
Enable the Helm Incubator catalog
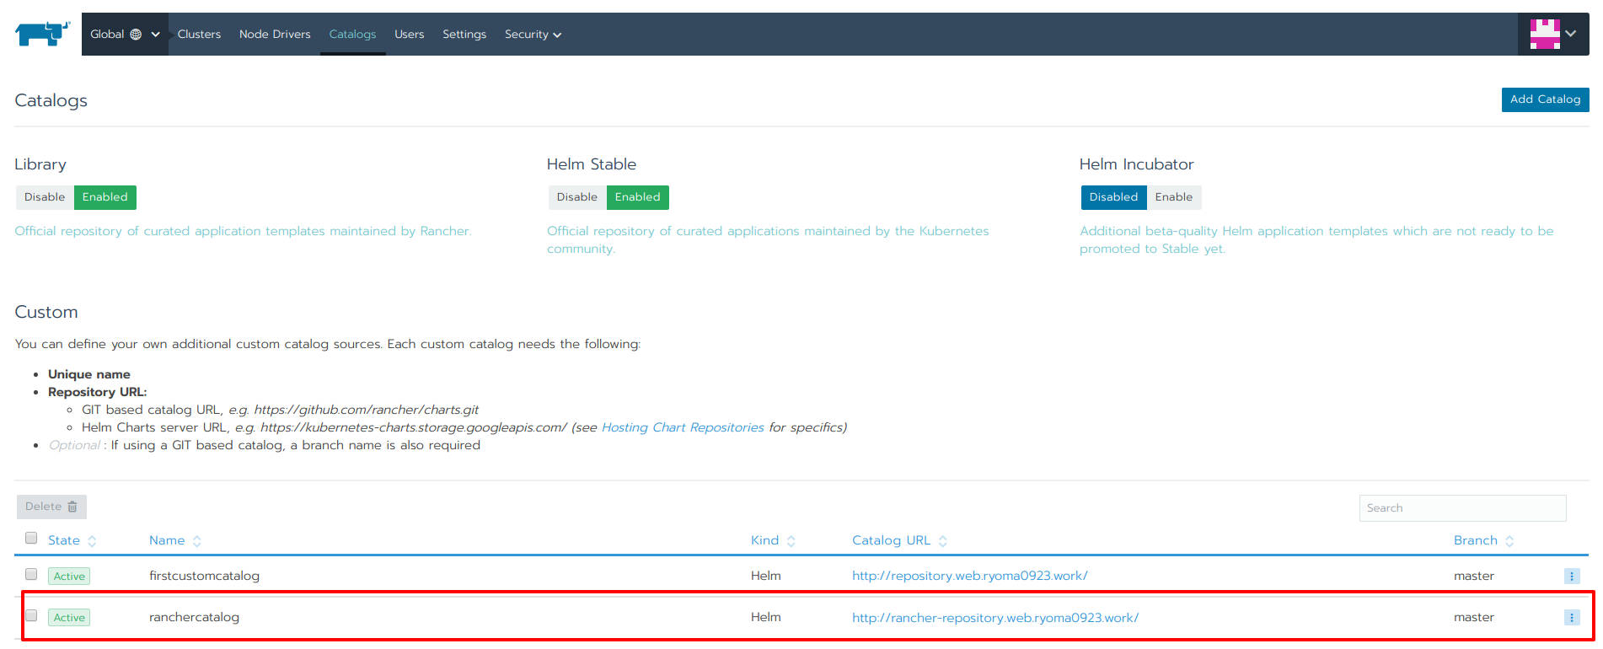pyautogui.click(x=1174, y=197)
